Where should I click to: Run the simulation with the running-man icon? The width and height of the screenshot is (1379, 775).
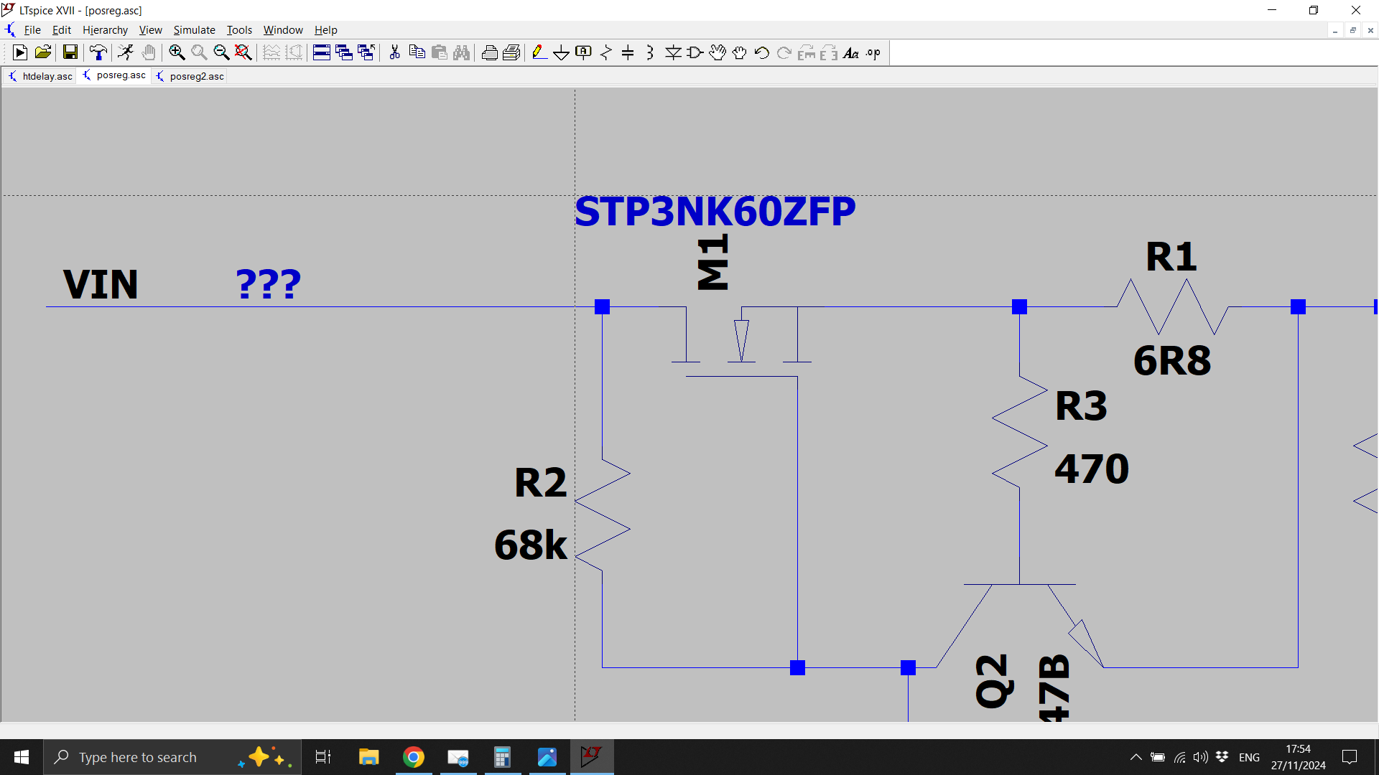pos(126,52)
